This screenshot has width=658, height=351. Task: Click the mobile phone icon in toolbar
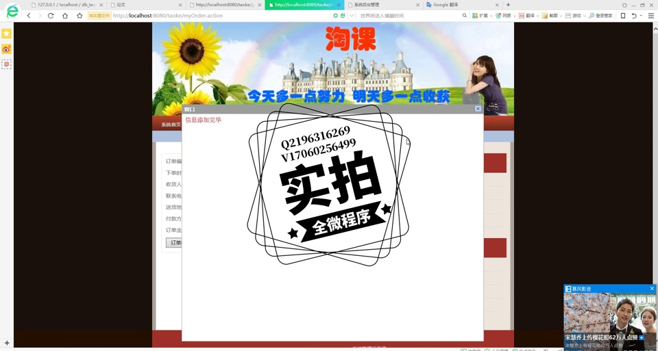[623, 16]
